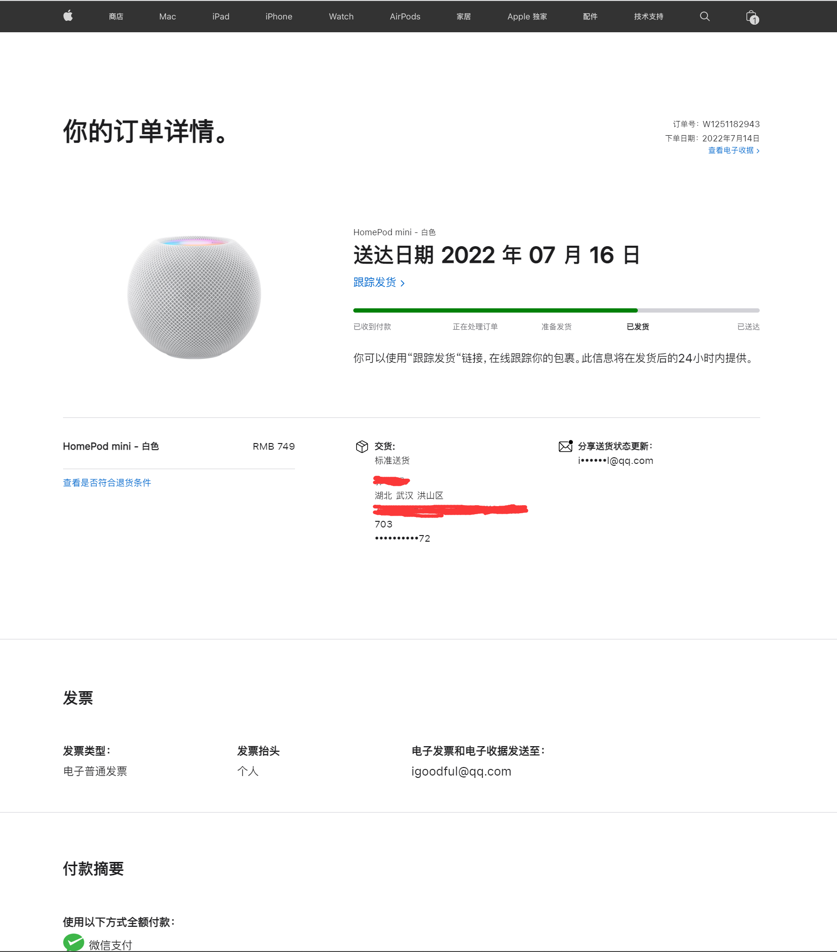Open the Mac menu item

coord(167,17)
